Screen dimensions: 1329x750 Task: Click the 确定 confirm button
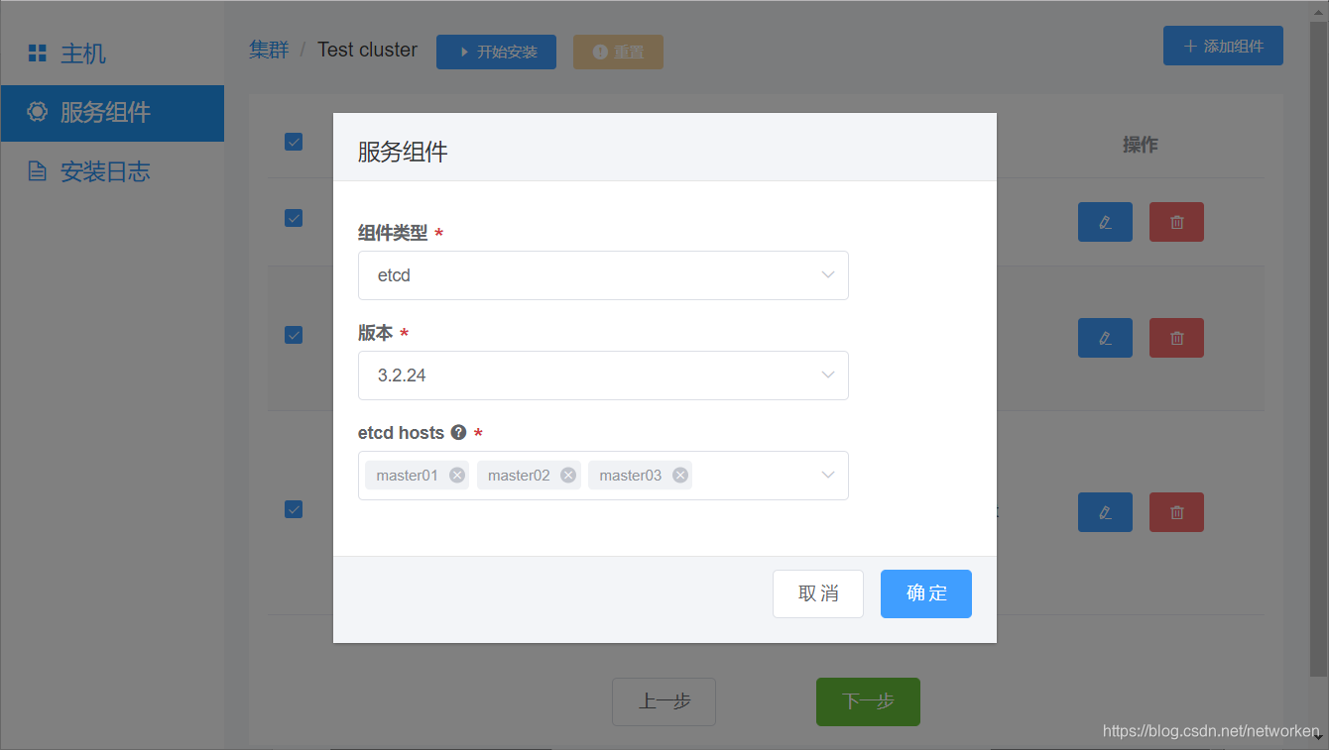pyautogui.click(x=926, y=593)
